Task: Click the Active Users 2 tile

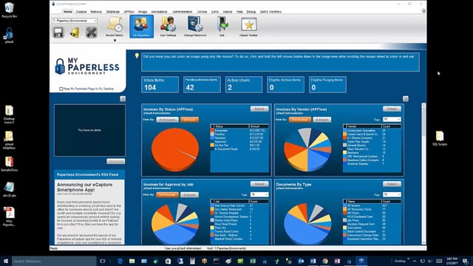Action: click(x=244, y=84)
